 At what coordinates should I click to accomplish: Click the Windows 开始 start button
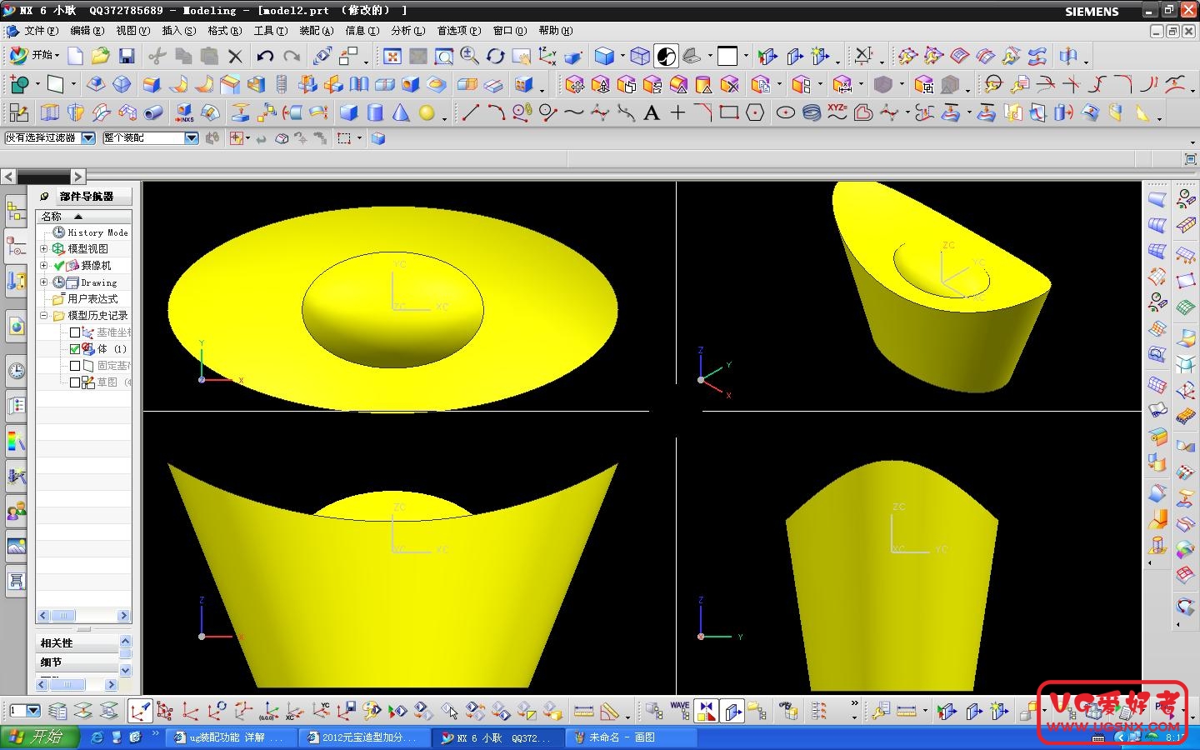coord(39,737)
